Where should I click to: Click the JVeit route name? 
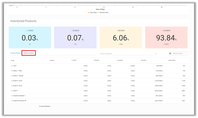(15, 66)
